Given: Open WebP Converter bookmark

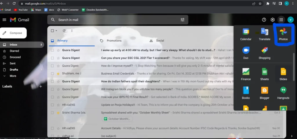Looking at the screenshot, I should pos(68,10).
